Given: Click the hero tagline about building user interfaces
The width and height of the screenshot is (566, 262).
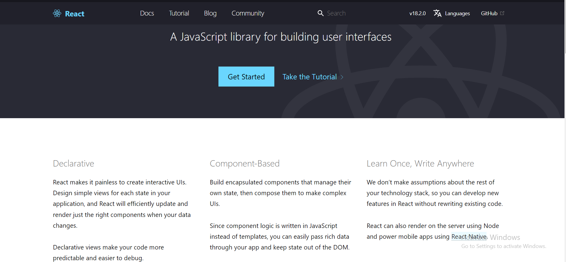Looking at the screenshot, I should tap(281, 37).
